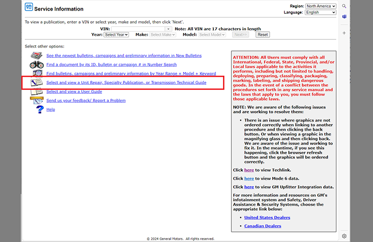Expand the VIN history dropdown arrow
373x242 pixels.
(x=168, y=29)
